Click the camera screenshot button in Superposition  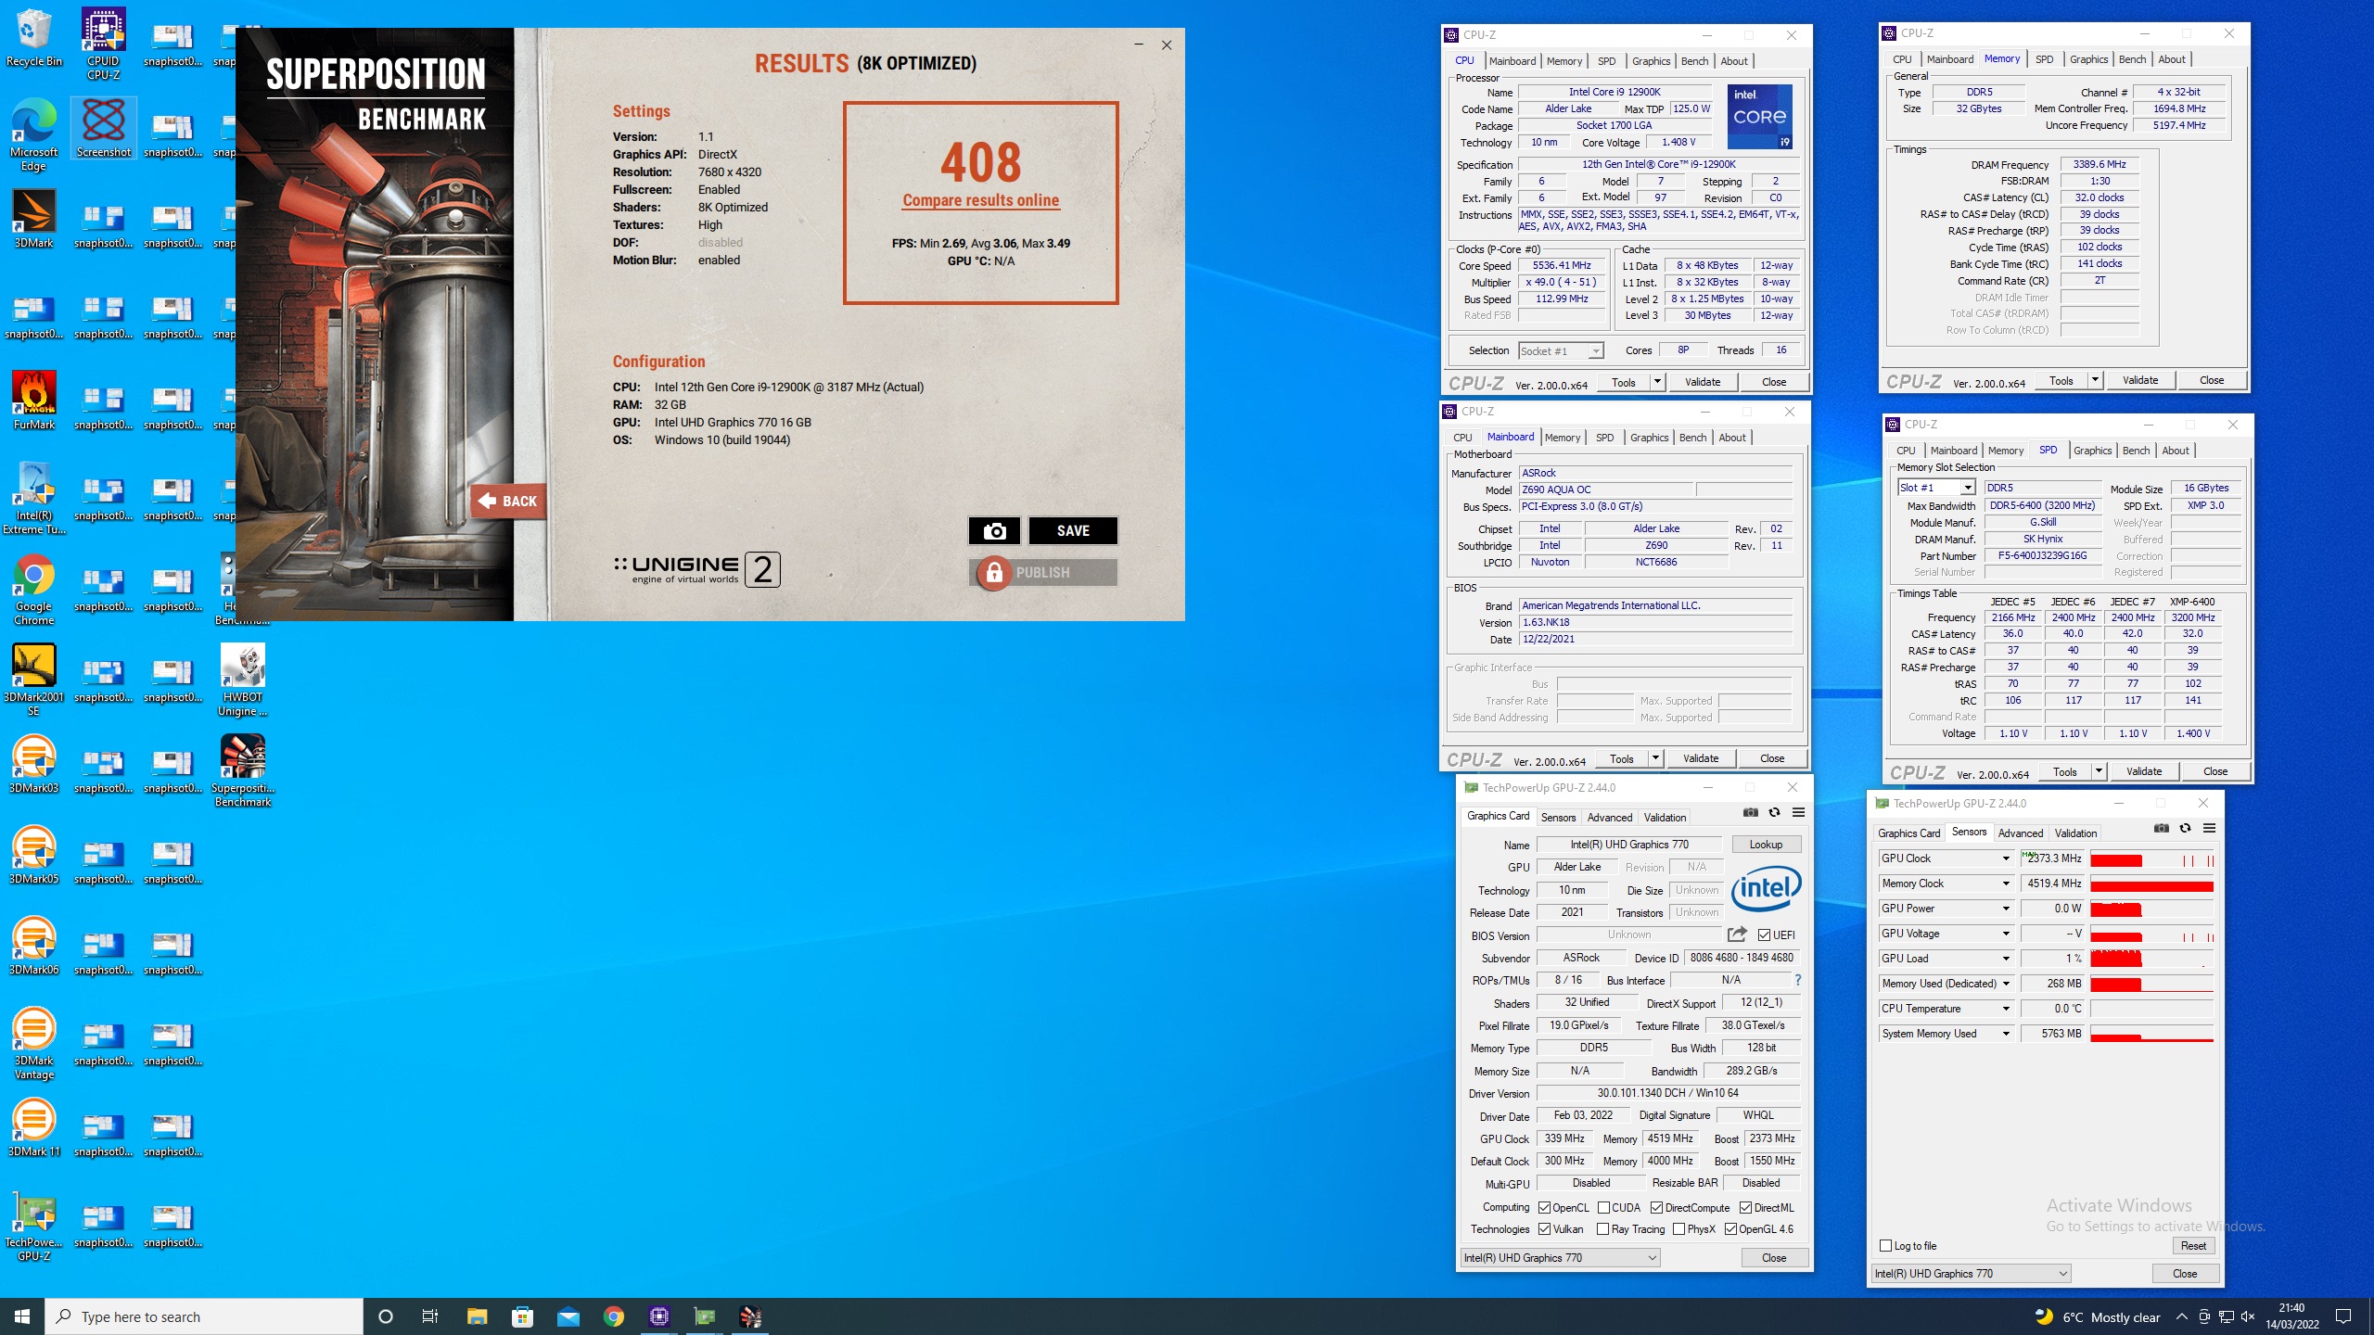pyautogui.click(x=994, y=530)
